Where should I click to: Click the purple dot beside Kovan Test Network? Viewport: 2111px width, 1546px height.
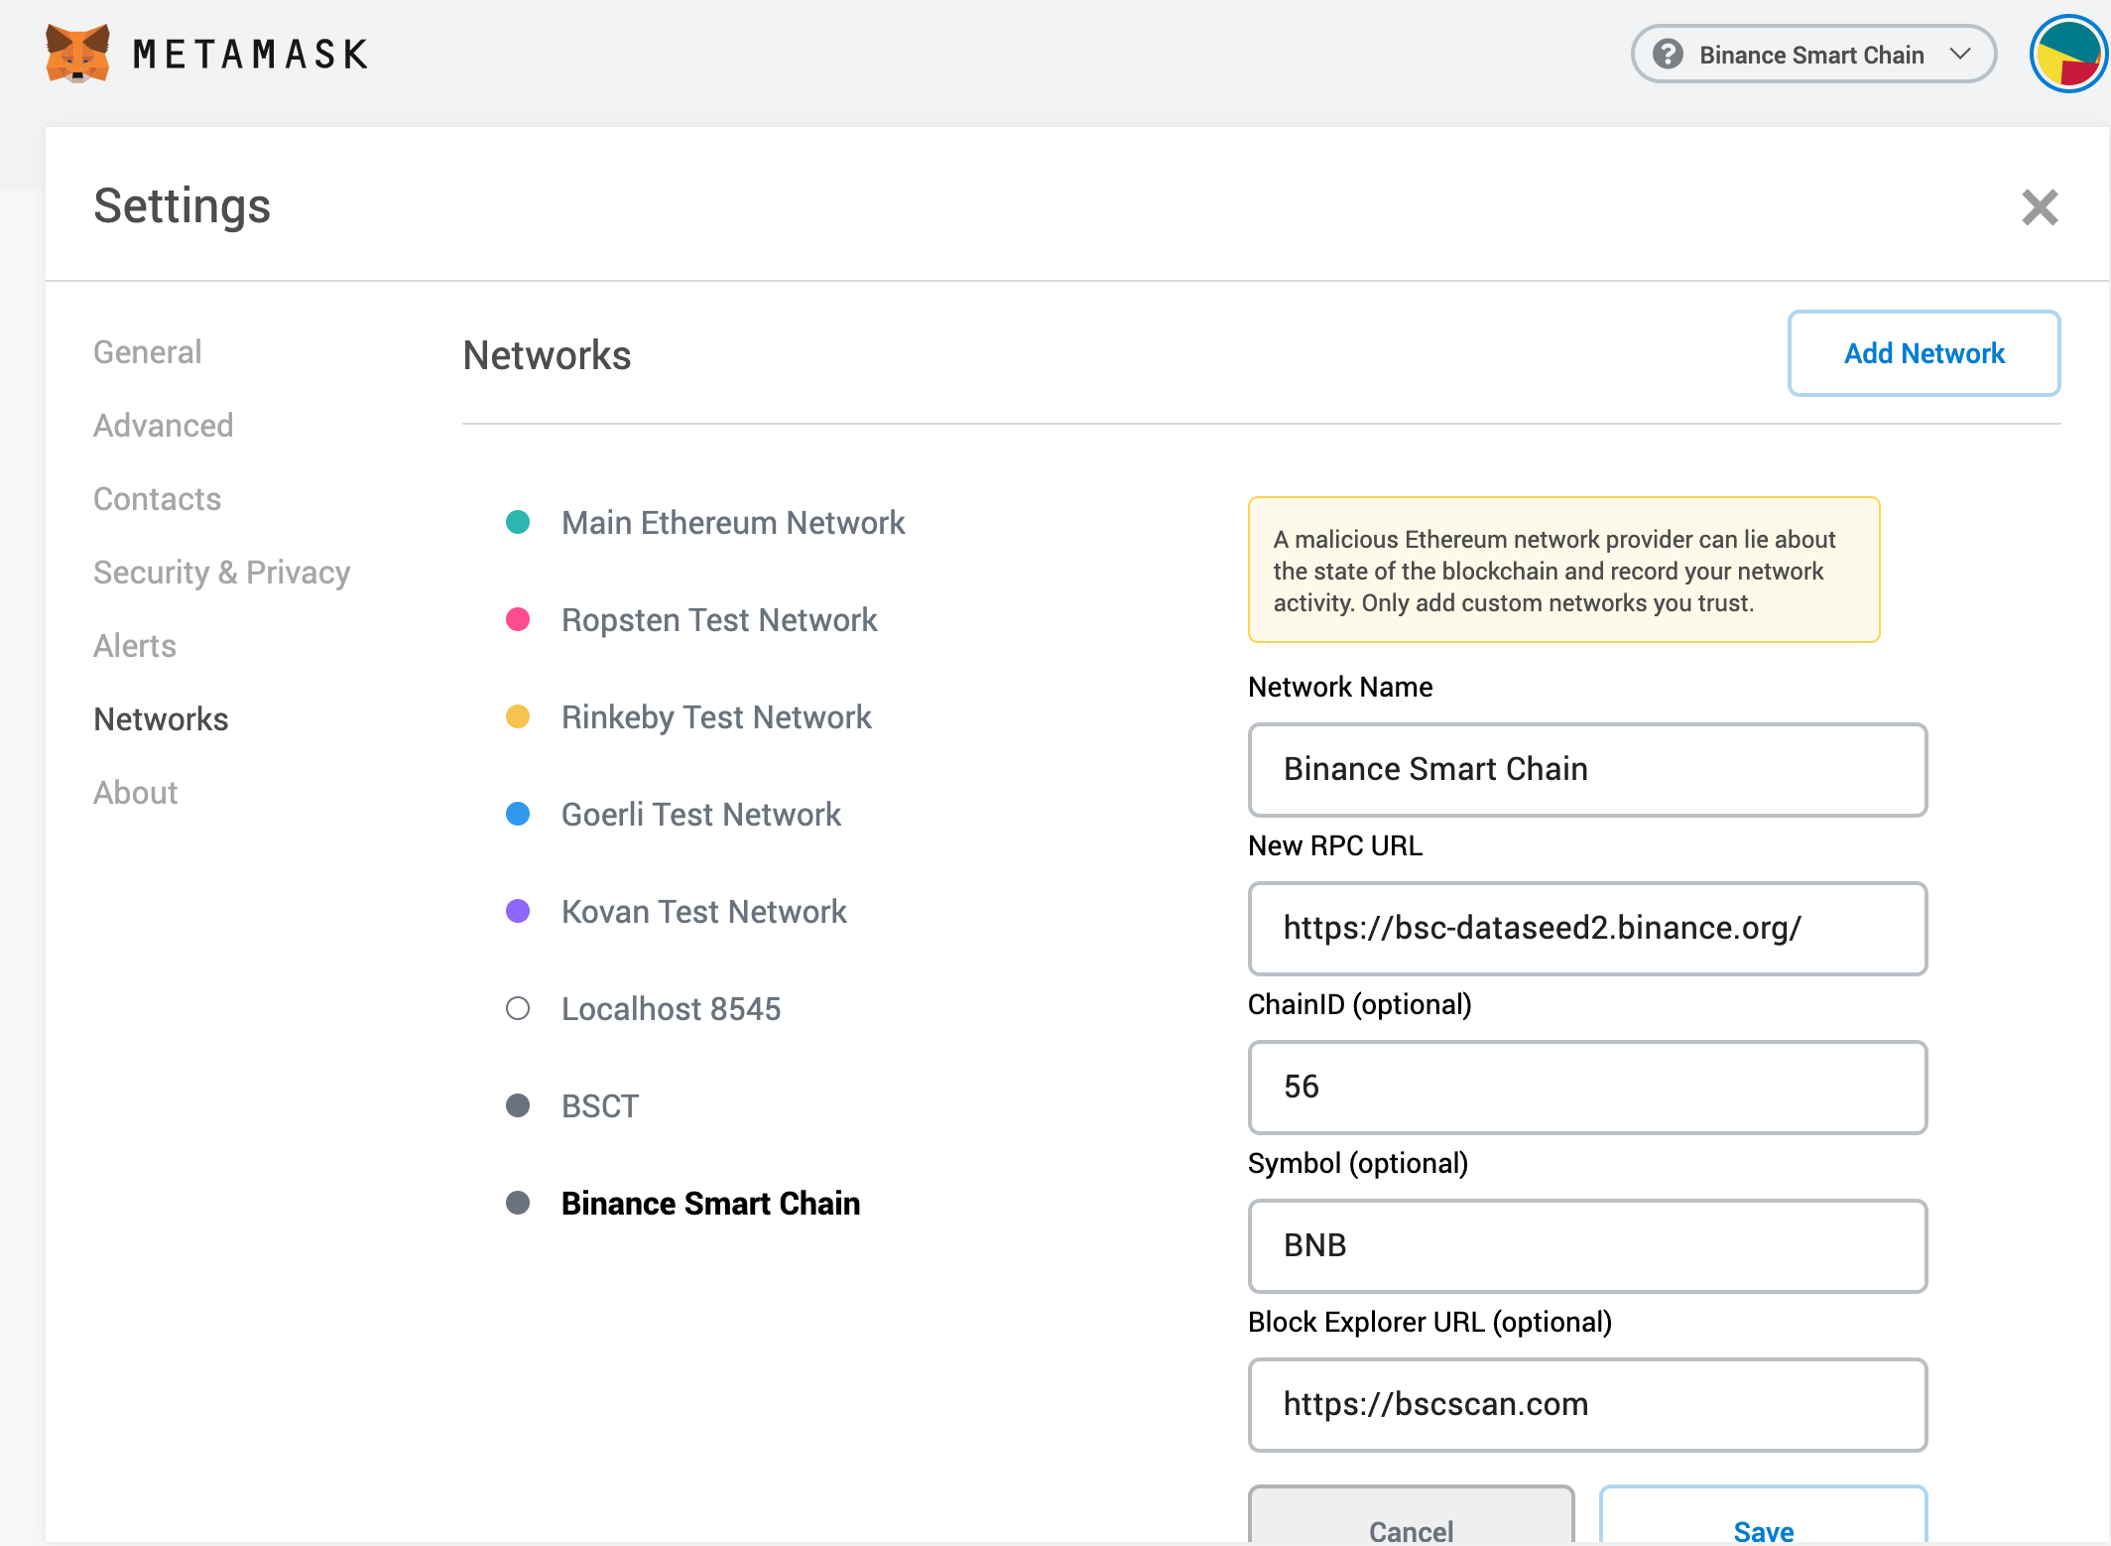coord(518,911)
